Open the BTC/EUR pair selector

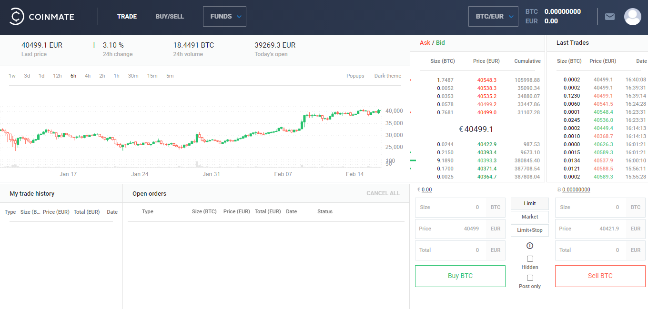(x=493, y=17)
